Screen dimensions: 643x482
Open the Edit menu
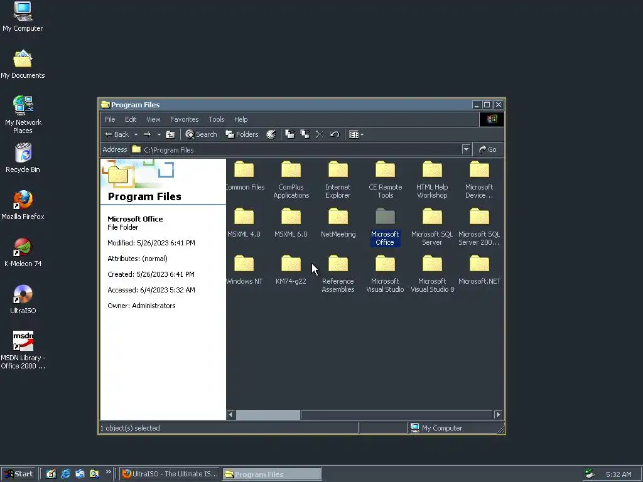click(x=131, y=119)
